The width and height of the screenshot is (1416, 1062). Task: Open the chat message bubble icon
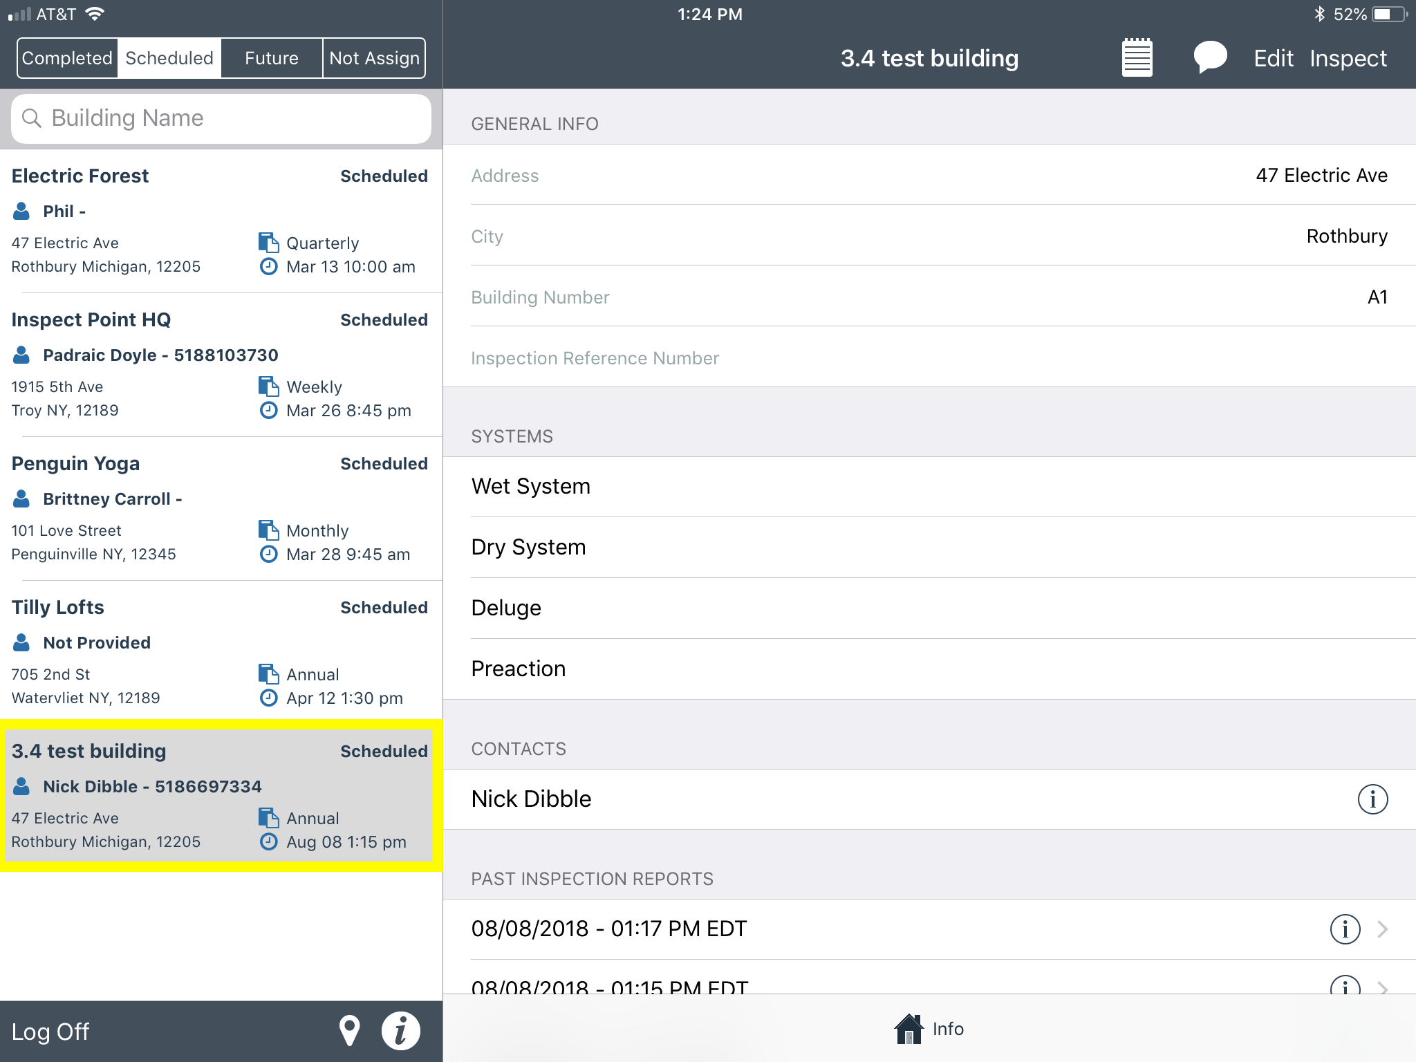pyautogui.click(x=1210, y=57)
